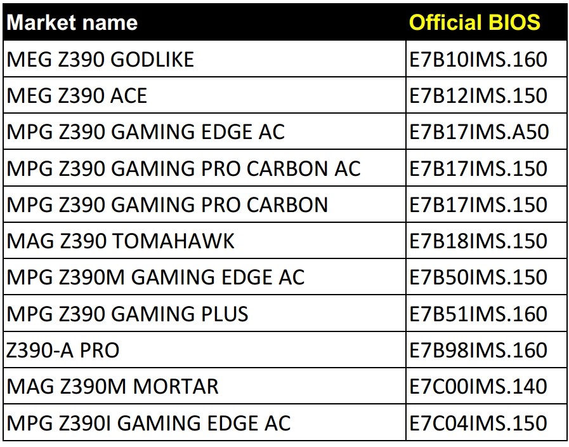Screen dimensions: 569x447
Task: Click BIOS version E7B50IMS.150
Action: point(478,277)
